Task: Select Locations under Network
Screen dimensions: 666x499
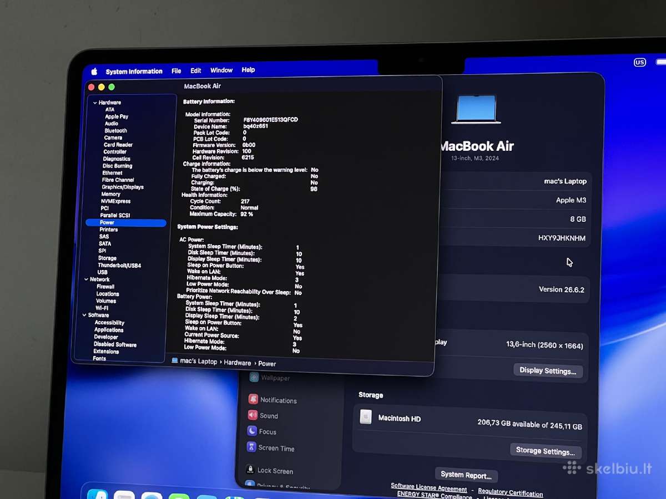Action: [108, 294]
